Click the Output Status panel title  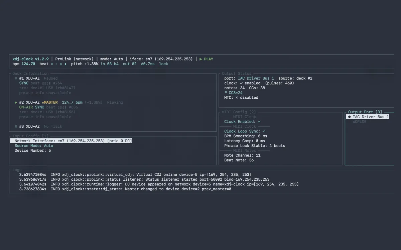click(x=237, y=73)
